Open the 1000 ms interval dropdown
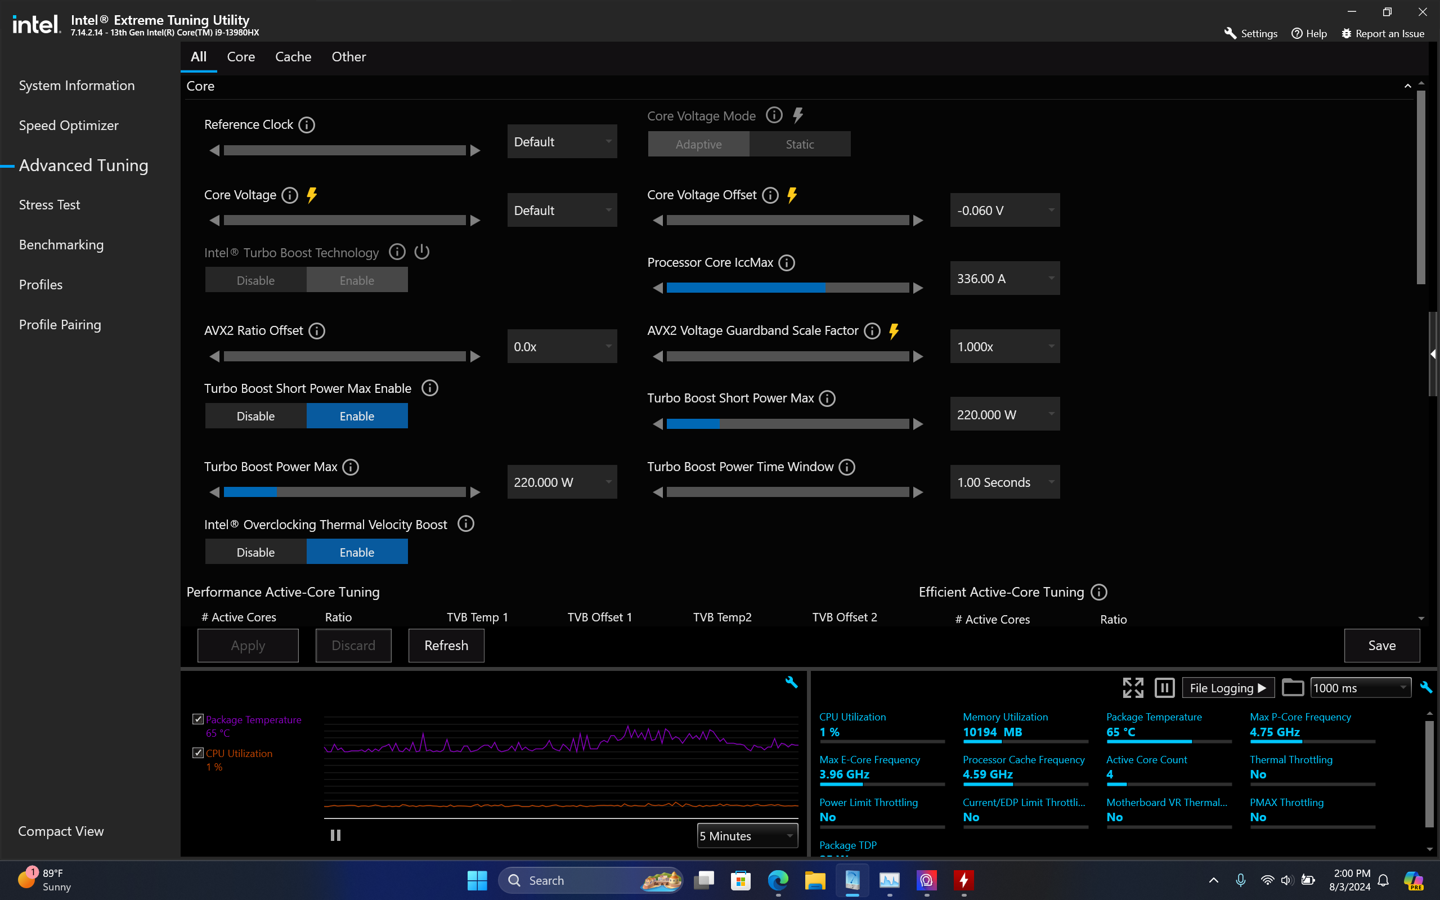Image resolution: width=1440 pixels, height=900 pixels. click(1360, 688)
